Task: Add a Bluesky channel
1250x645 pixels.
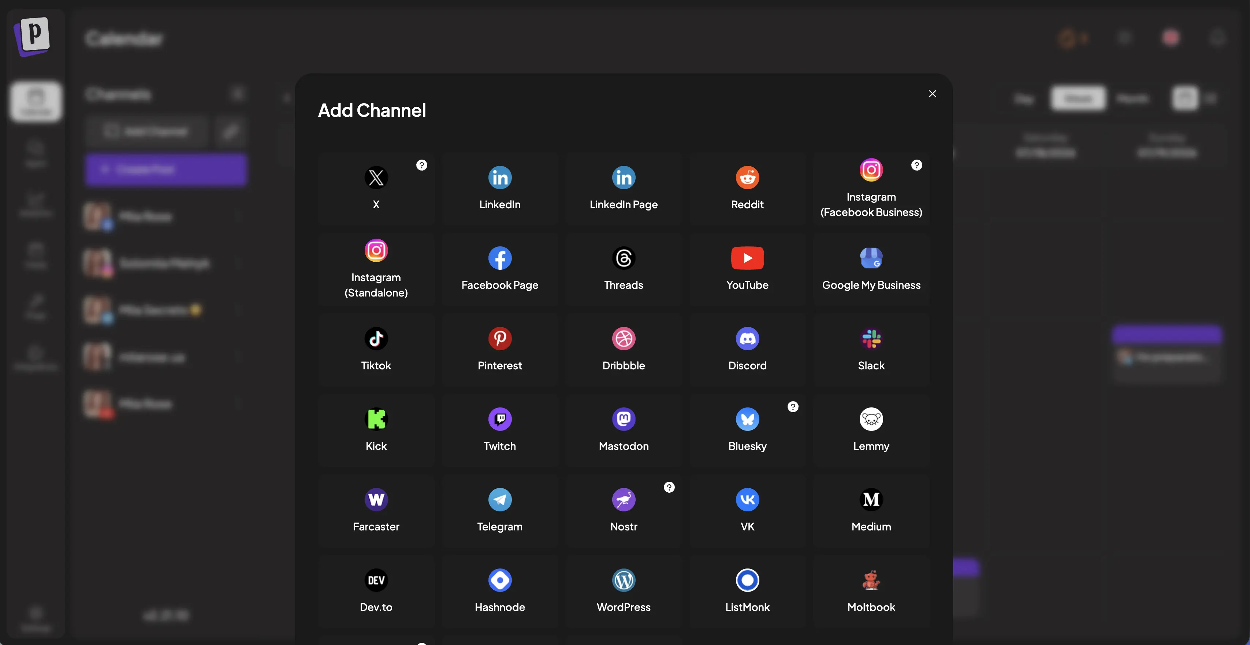Action: (747, 430)
